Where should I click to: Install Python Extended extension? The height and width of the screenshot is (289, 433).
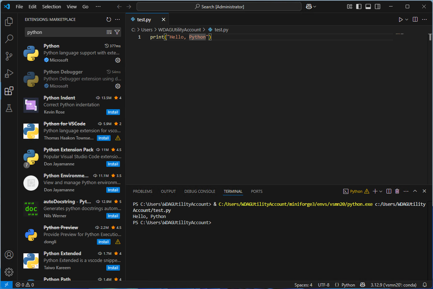coord(113,268)
